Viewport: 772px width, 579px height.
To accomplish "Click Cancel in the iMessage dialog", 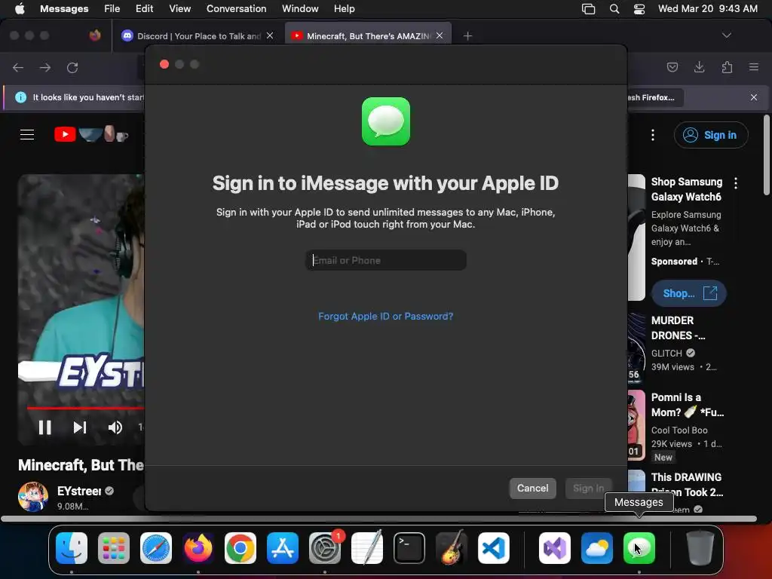I will coord(533,489).
